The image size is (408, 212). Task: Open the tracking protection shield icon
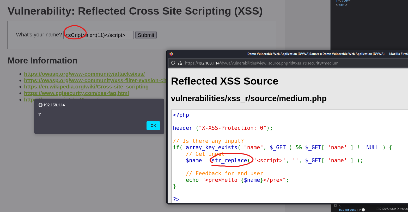[x=173, y=63]
